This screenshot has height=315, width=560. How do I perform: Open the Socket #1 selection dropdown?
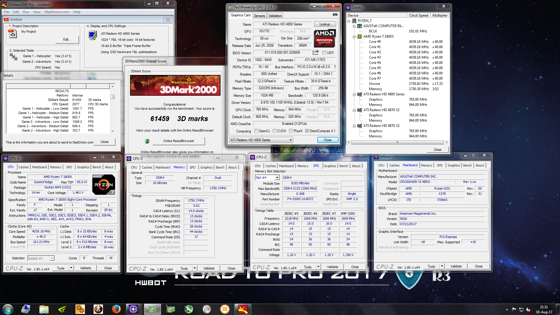tap(41, 258)
